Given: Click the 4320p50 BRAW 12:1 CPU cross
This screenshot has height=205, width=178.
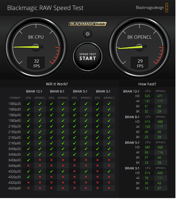Looking at the screenshot, I should coord(28,182).
